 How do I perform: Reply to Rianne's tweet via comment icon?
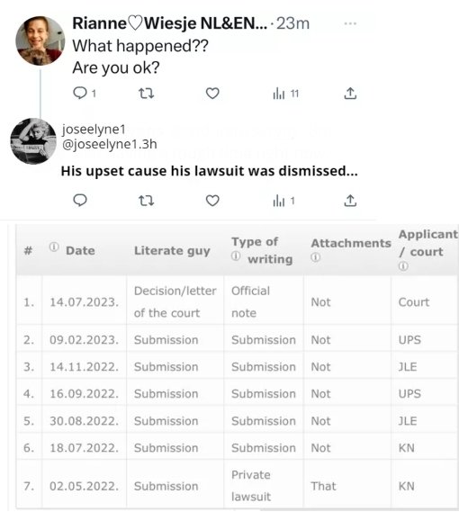tap(80, 93)
